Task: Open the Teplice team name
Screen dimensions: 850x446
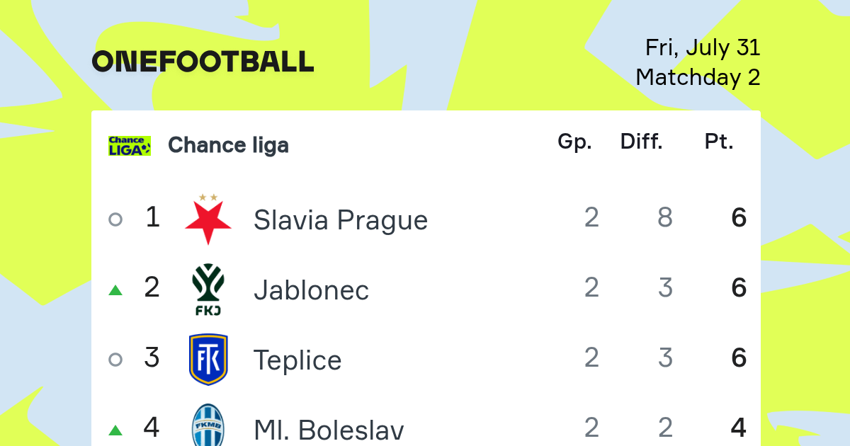Action: point(297,360)
